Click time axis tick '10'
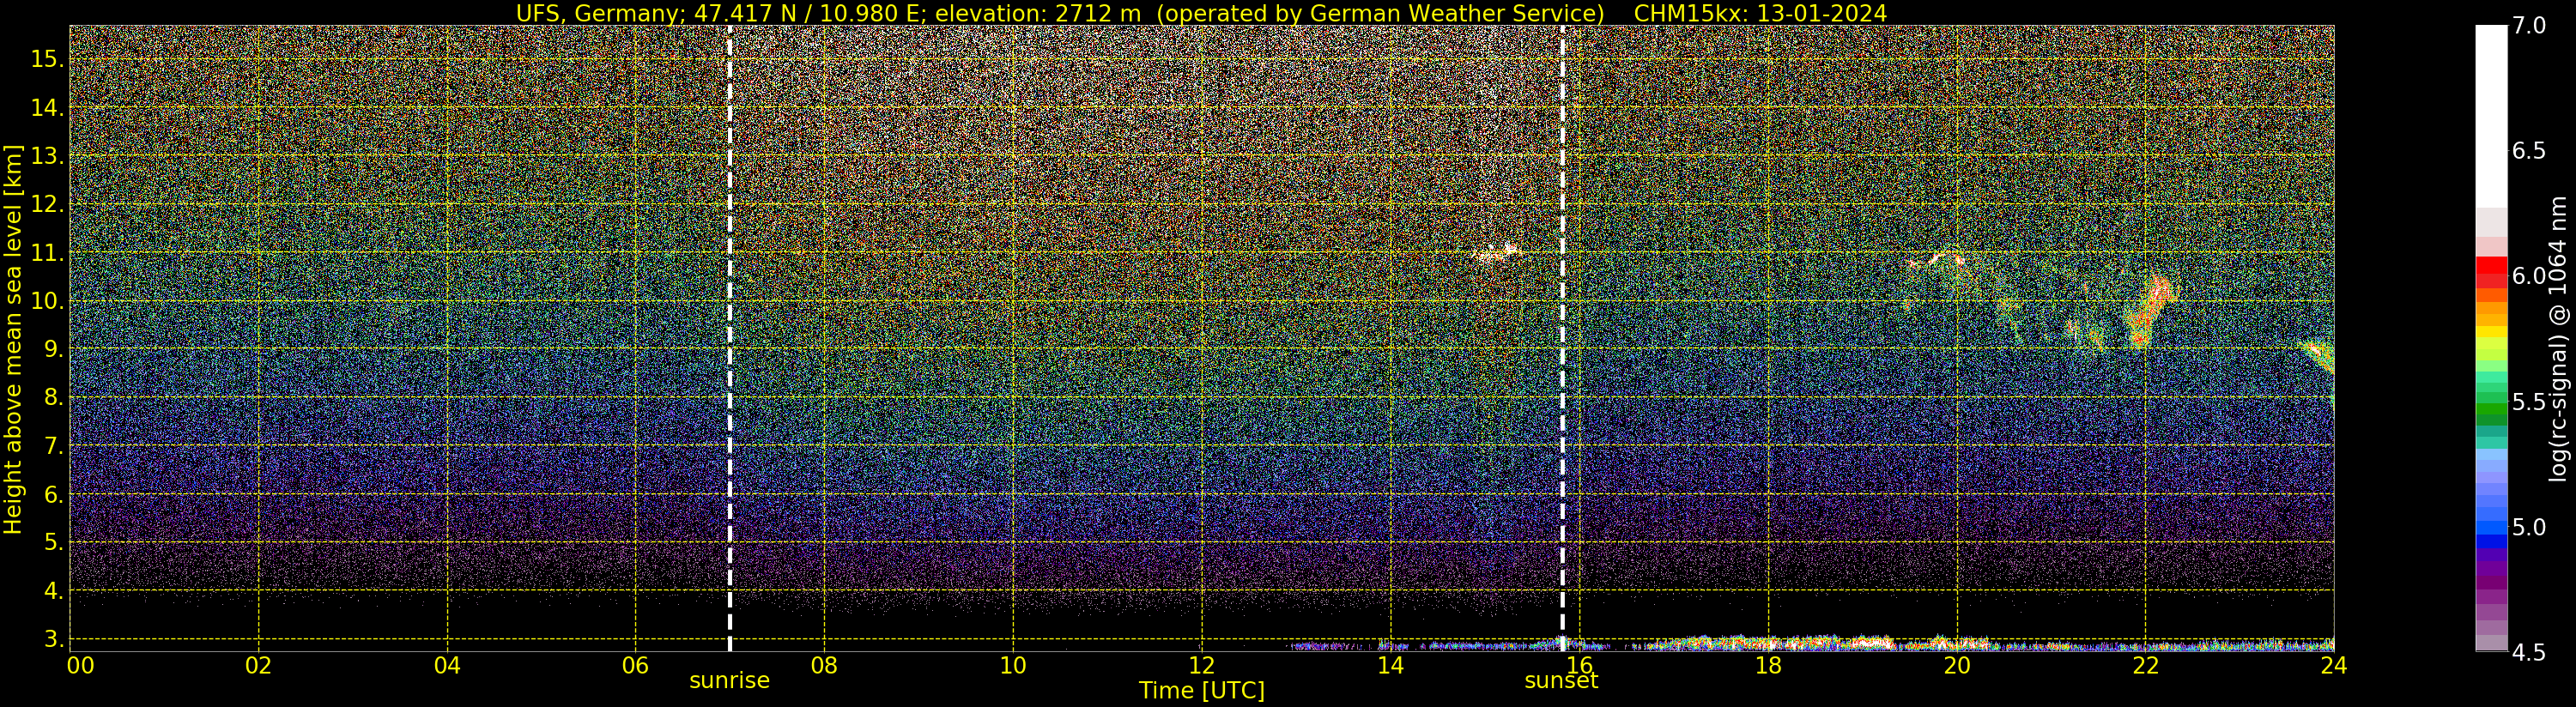The height and width of the screenshot is (707, 2576). tap(1013, 666)
